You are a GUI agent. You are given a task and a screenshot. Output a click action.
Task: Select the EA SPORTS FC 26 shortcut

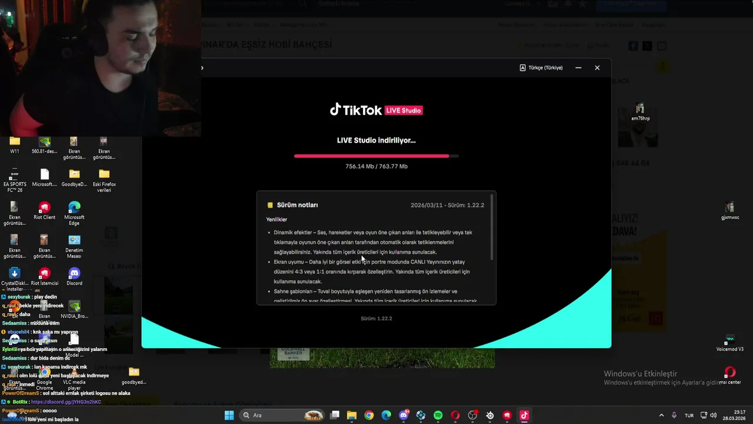pos(15,181)
